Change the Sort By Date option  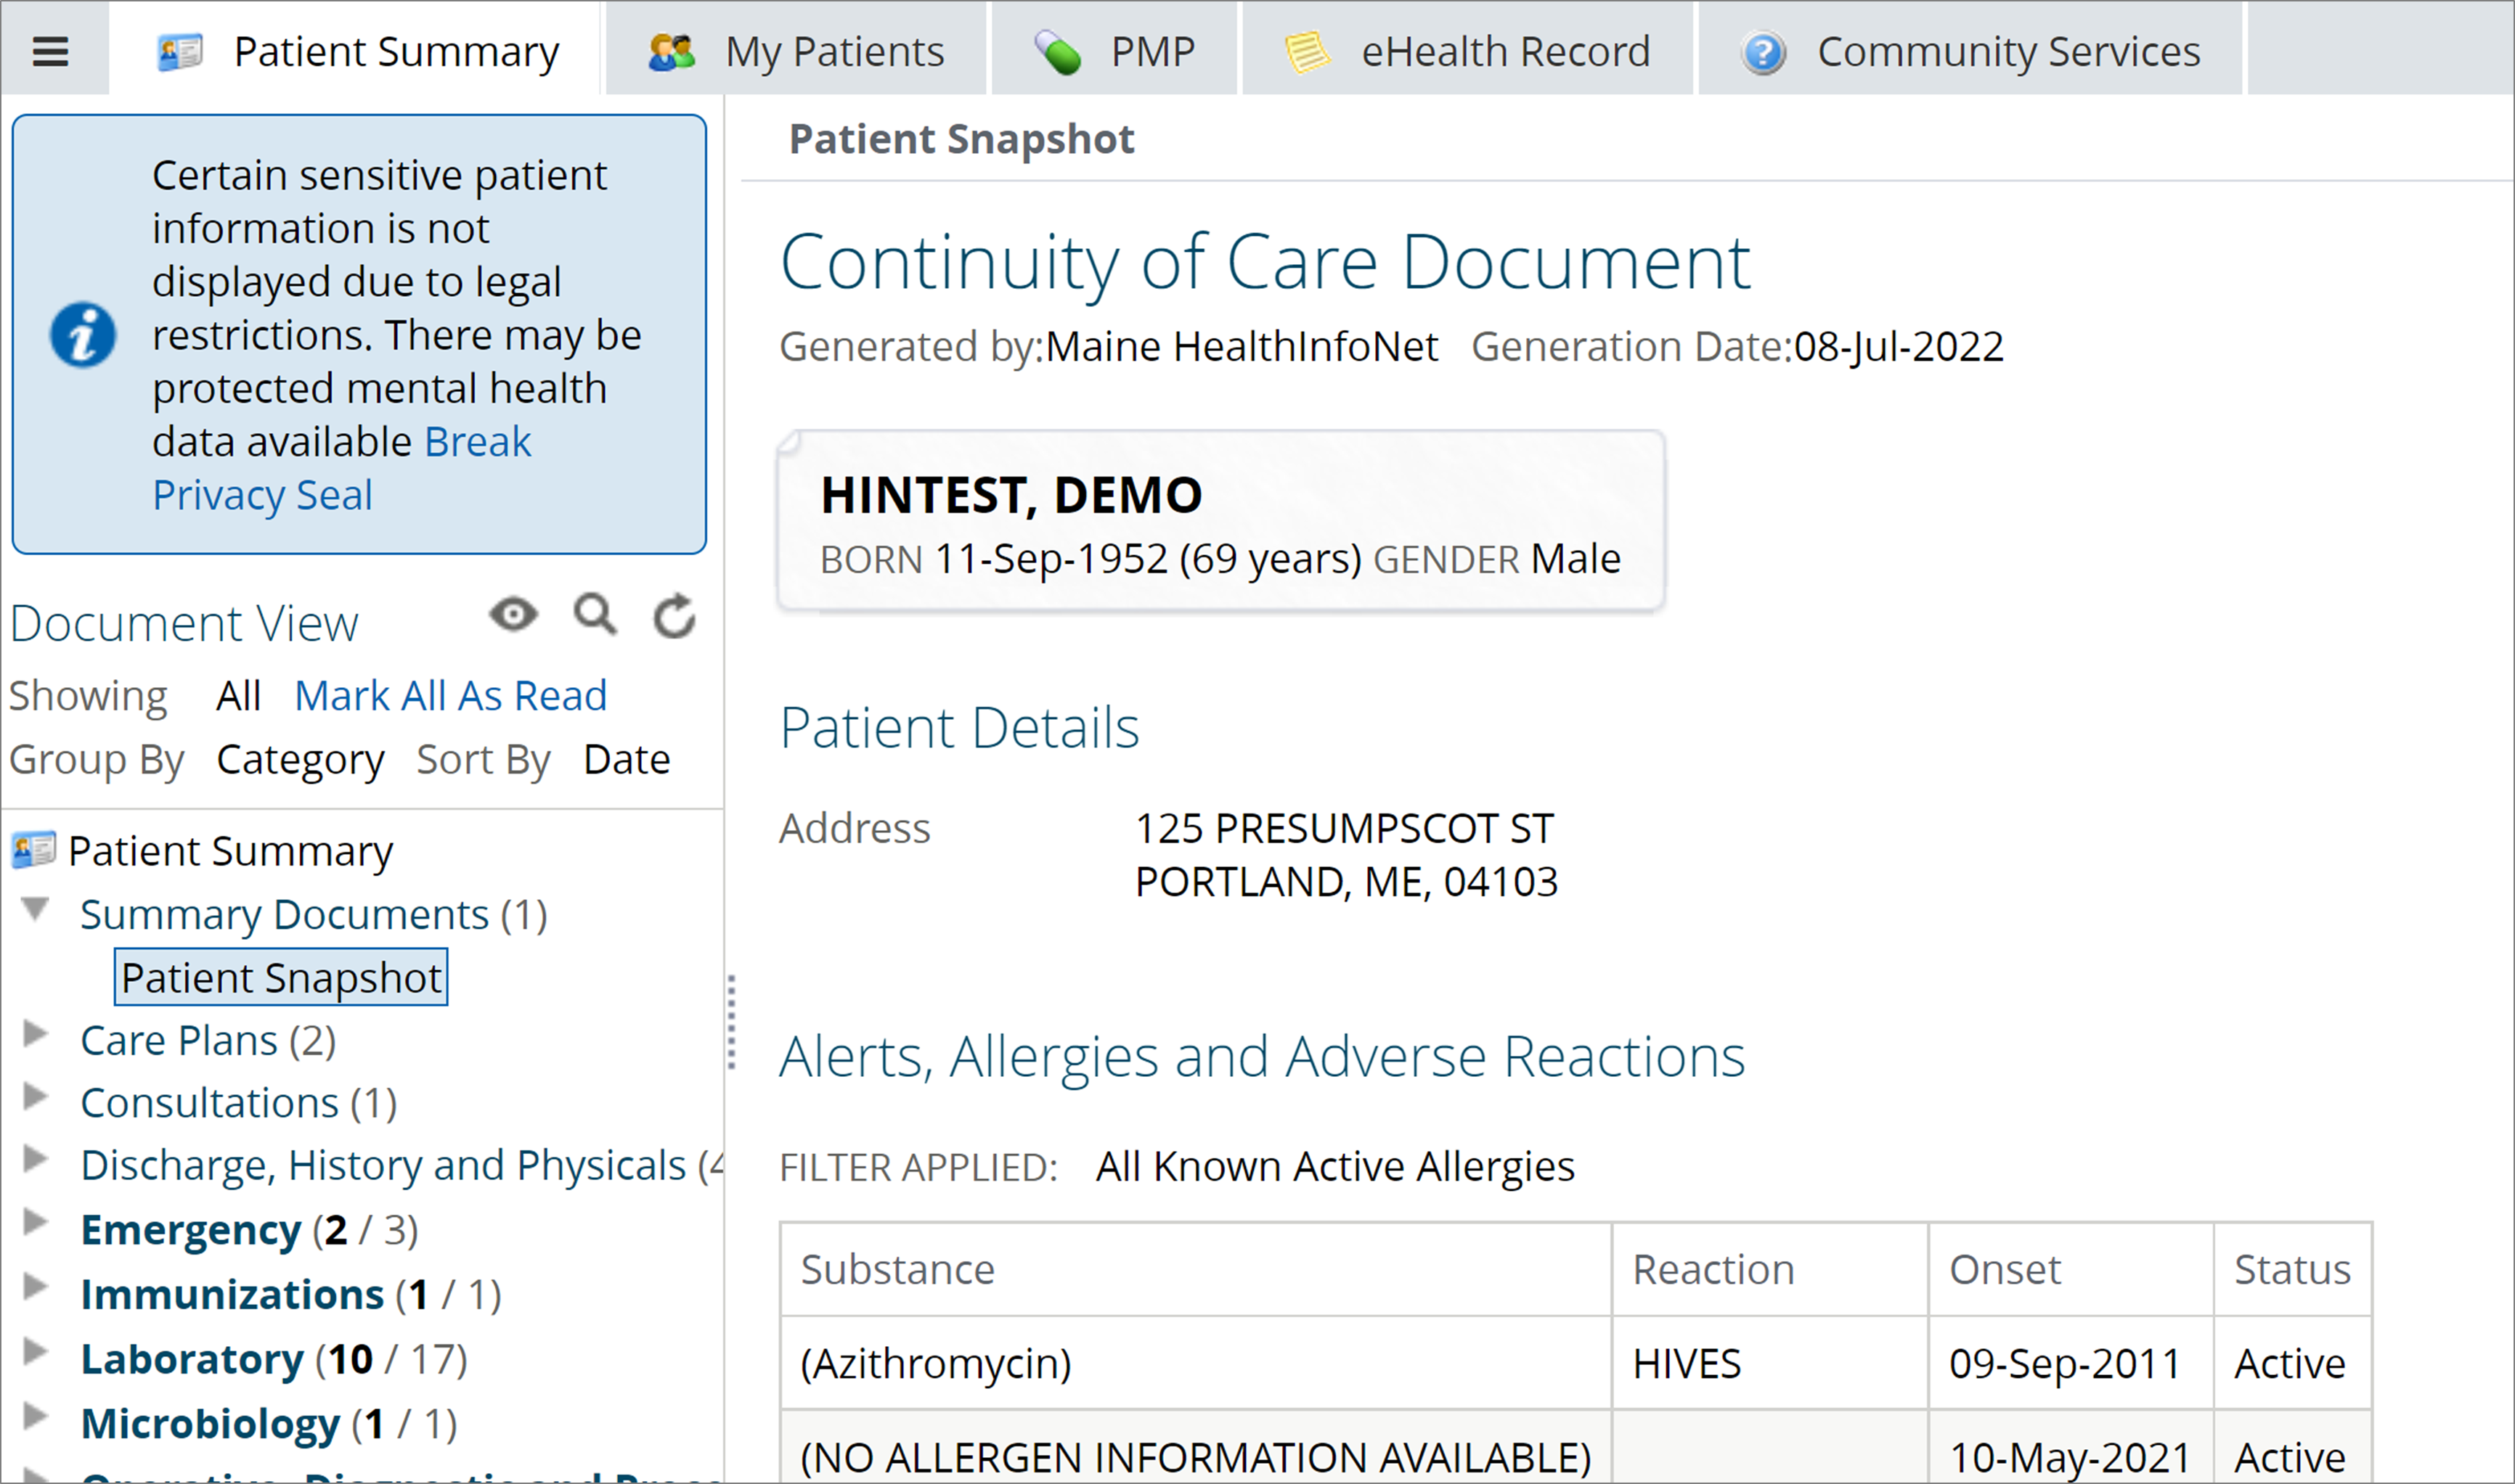click(x=627, y=760)
